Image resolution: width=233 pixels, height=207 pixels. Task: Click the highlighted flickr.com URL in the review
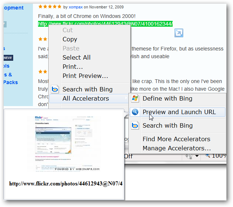coord(105,24)
